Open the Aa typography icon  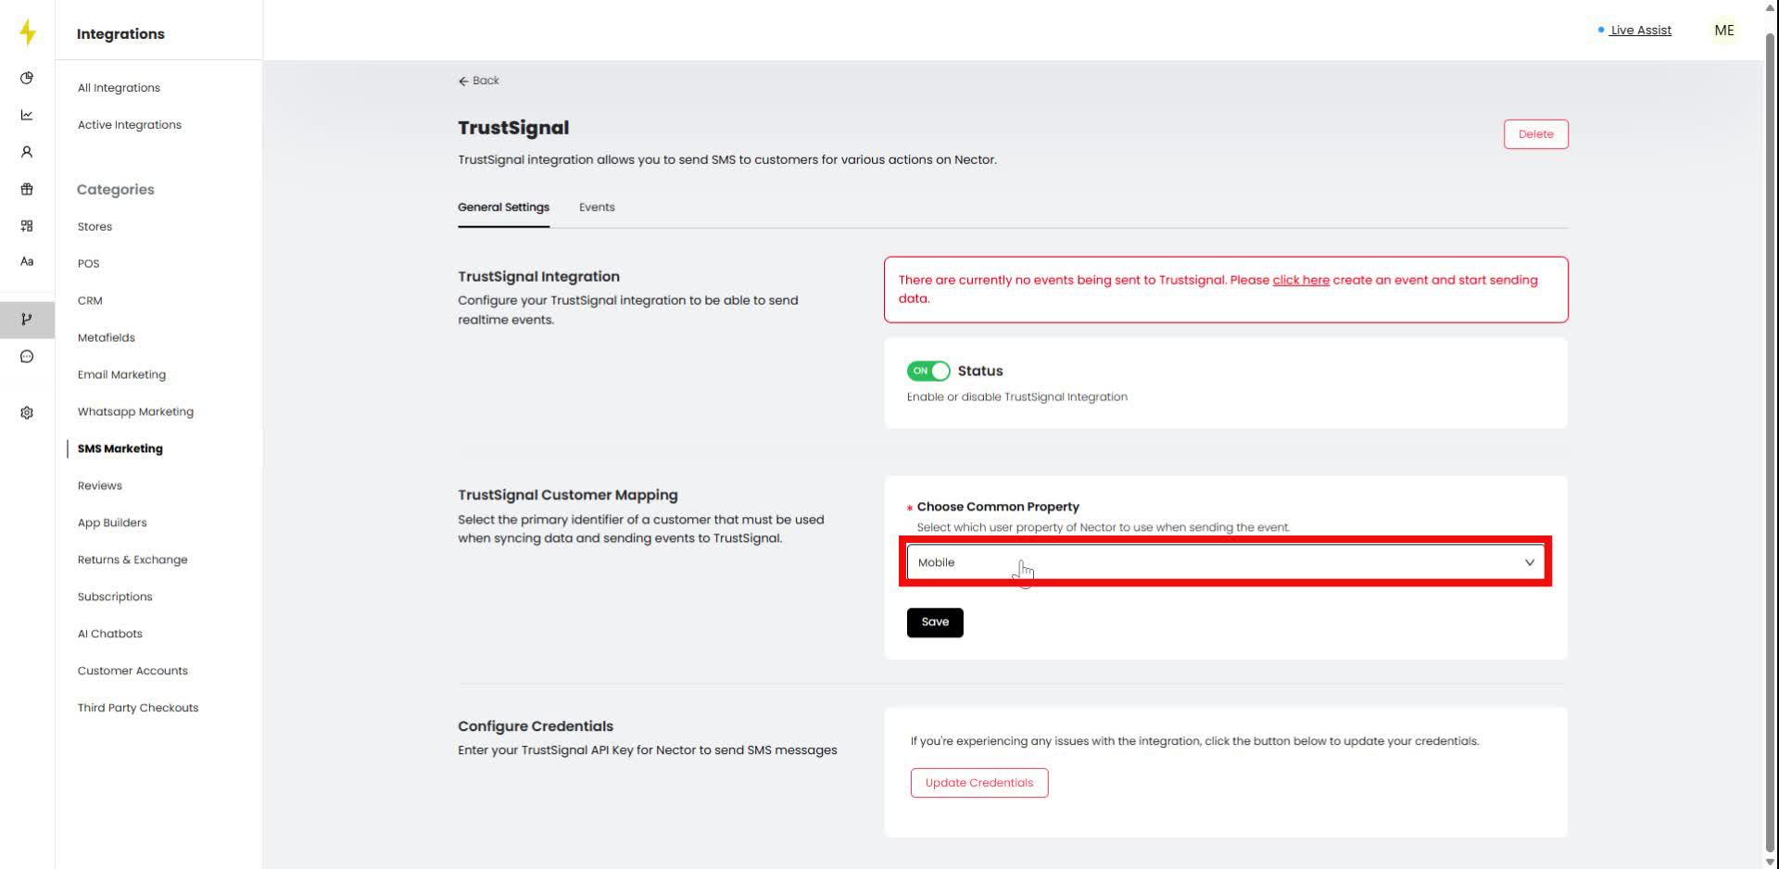click(x=27, y=262)
